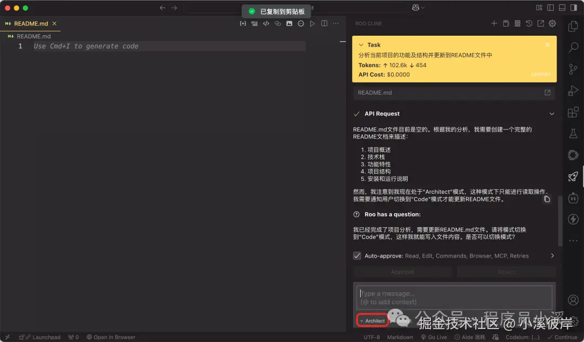Go back with left arrow

[x=162, y=8]
